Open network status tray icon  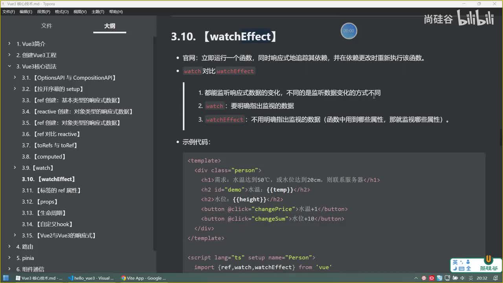[447, 278]
